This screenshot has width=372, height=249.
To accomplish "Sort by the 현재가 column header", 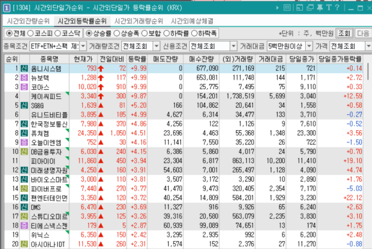I will 83,59.
